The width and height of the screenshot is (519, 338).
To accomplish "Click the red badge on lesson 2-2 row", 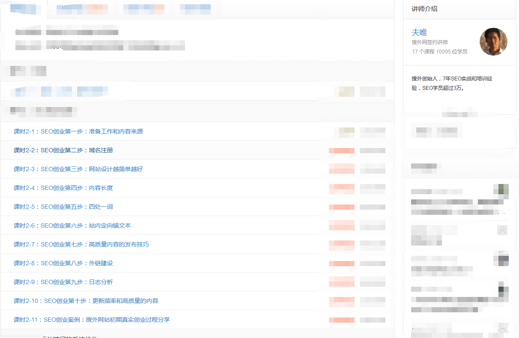I will click(341, 151).
